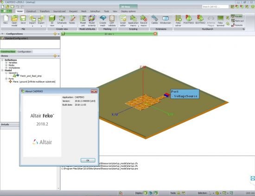The width and height of the screenshot is (255, 196).
Task: Toggle second Display icon in status bar
Action: [151, 193]
